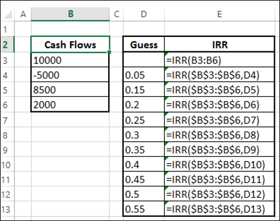The width and height of the screenshot is (280, 221).
Task: Select column E header
Action: 220,14
